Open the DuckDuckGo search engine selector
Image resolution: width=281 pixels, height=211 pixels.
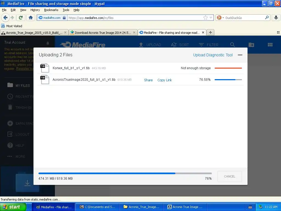(220, 18)
